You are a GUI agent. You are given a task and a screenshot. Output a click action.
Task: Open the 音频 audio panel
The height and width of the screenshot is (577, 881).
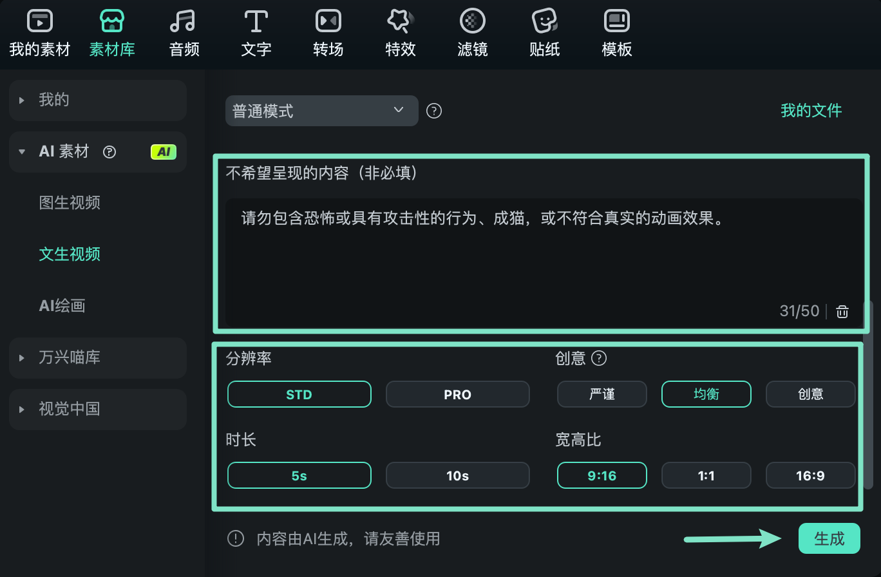(x=183, y=32)
